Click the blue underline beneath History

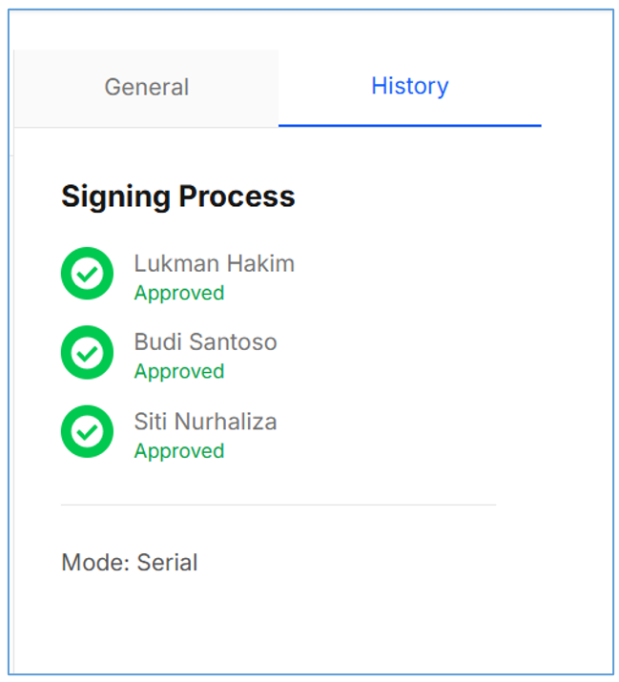pos(409,125)
